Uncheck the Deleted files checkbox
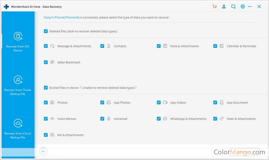Screen dimensions: 269x160 point(46,31)
